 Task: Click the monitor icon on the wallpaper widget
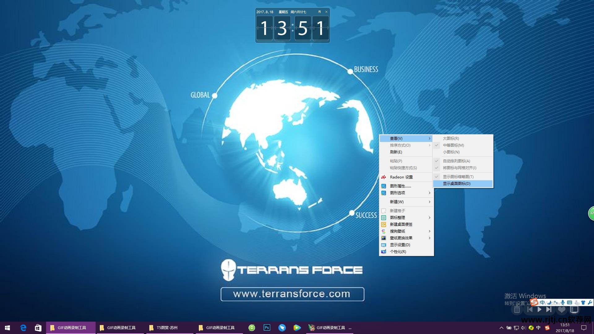click(574, 310)
